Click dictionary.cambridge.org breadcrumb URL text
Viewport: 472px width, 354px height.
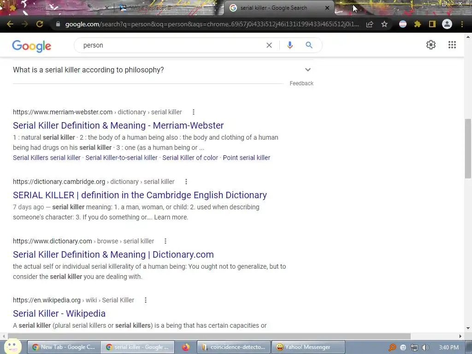[59, 182]
